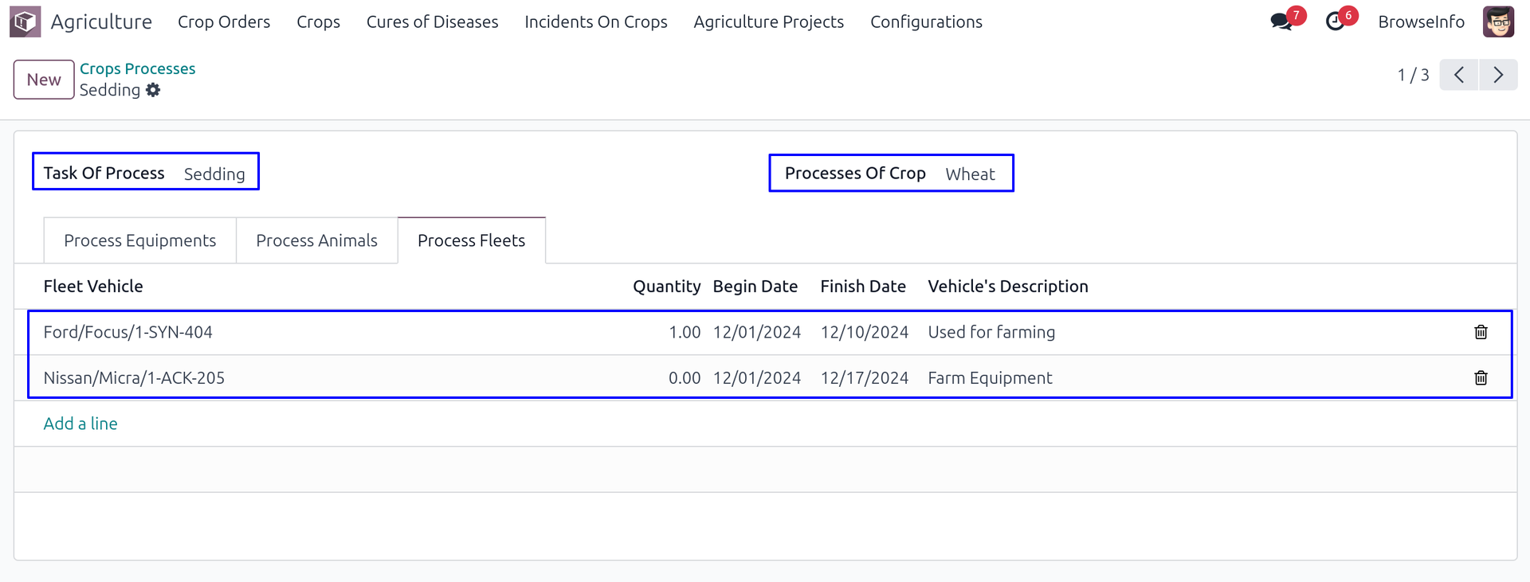1530x582 pixels.
Task: Click the New button
Action: (x=44, y=80)
